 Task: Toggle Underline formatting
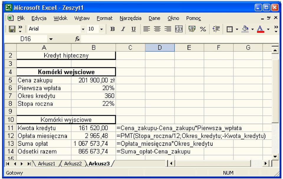[x=134, y=29]
